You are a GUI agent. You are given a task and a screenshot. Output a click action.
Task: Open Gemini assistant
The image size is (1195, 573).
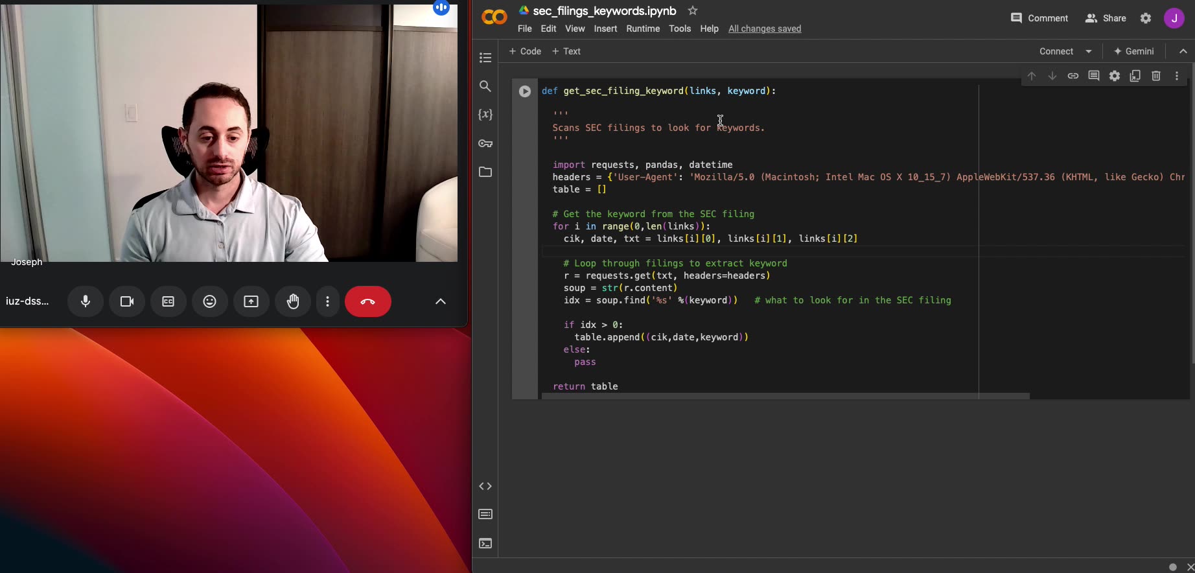1133,51
